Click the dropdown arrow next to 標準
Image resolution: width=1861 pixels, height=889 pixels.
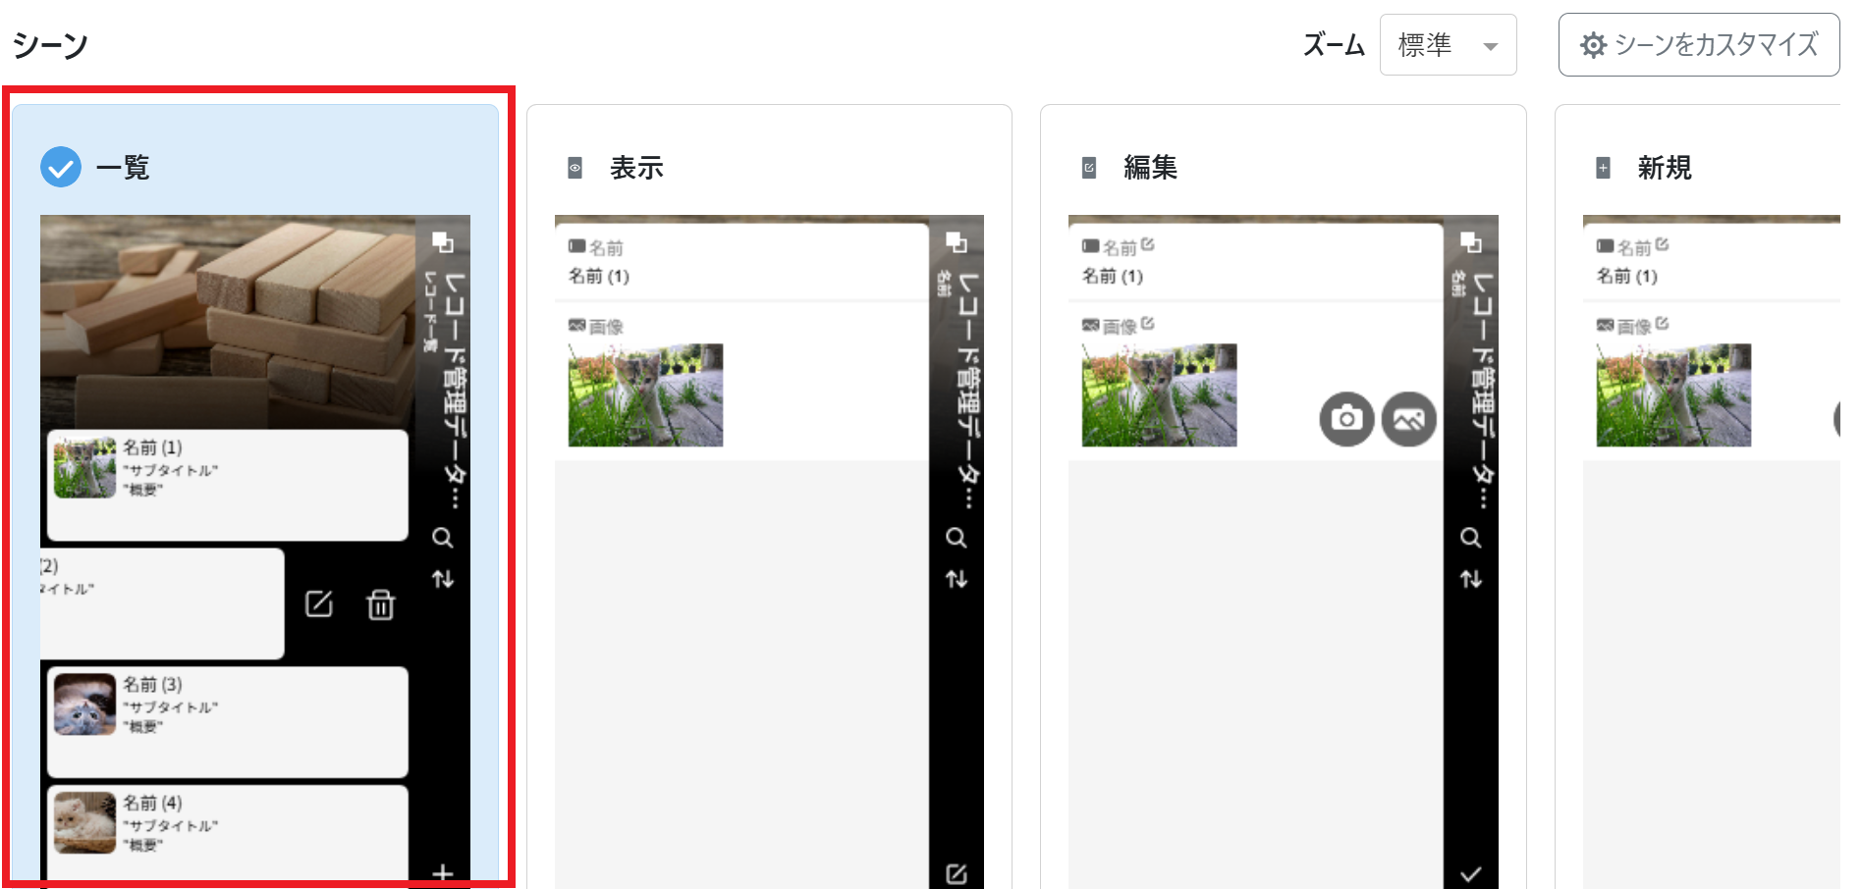[x=1490, y=46]
